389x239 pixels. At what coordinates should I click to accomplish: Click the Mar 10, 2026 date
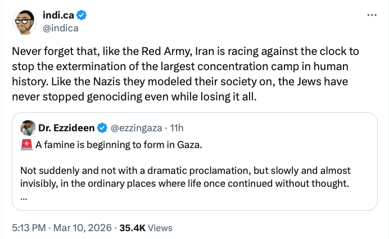click(x=83, y=228)
